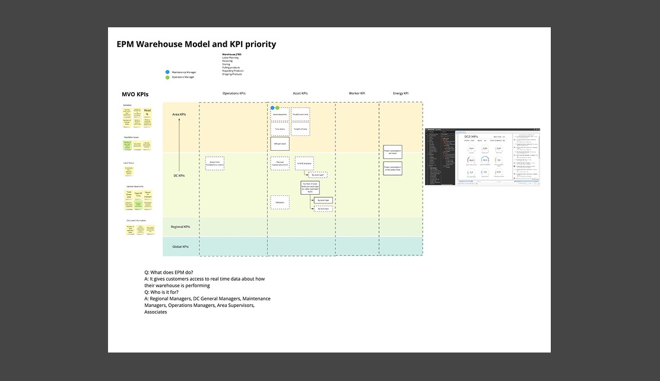Select the 'Total Off Time' sticky note

(138, 195)
